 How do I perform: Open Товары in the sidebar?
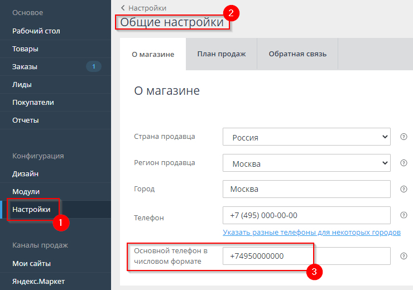click(x=25, y=49)
